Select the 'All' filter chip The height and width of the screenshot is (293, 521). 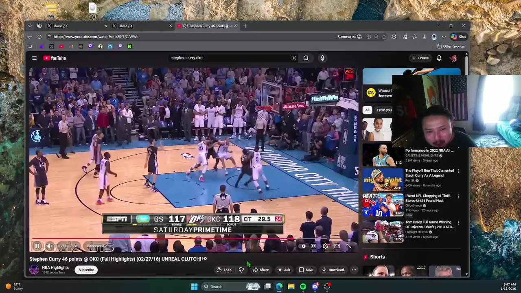367,110
